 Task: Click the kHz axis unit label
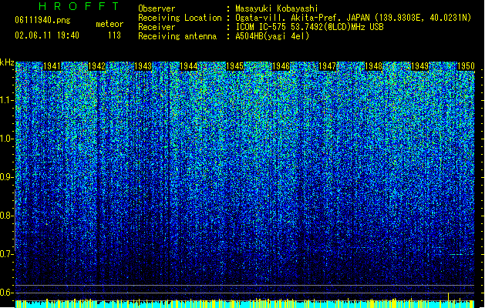7,63
